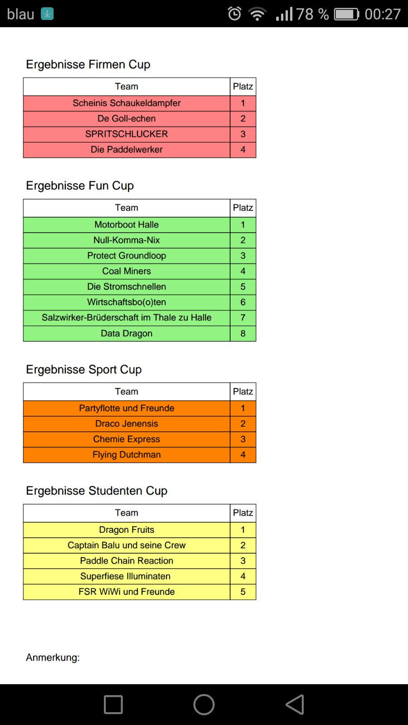Tap the download notification icon in status bar
This screenshot has width=408, height=725.
pos(47,14)
